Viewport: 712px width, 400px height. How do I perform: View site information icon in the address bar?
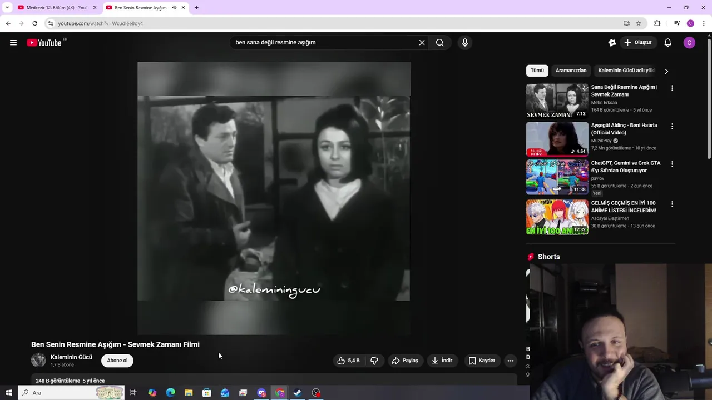pos(51,23)
